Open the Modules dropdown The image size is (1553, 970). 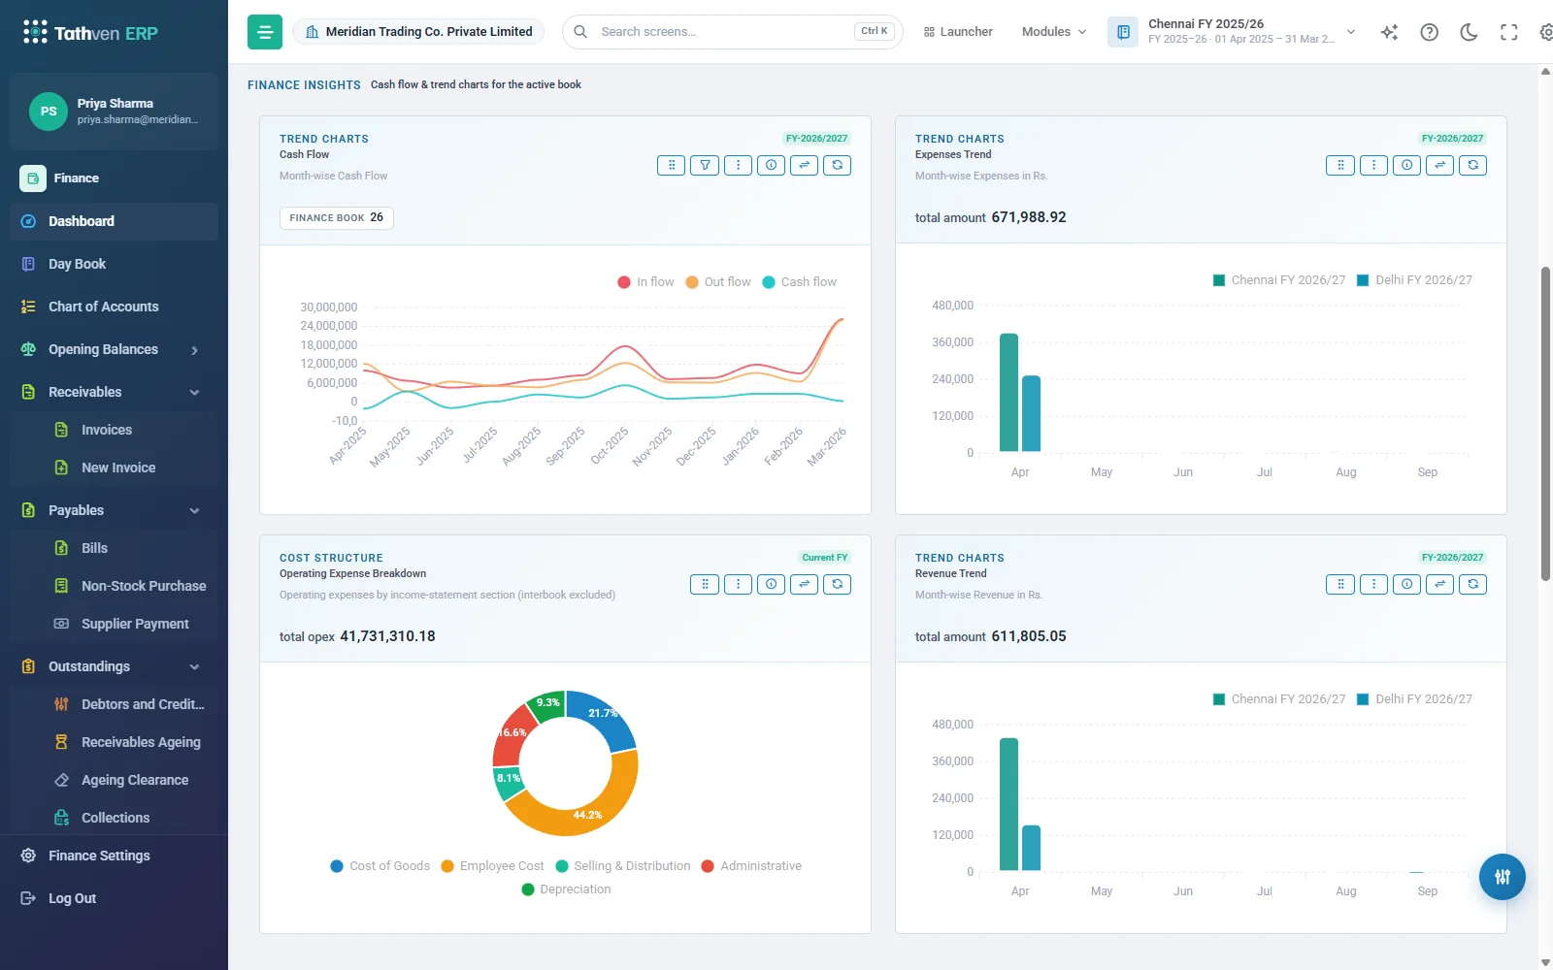pos(1054,32)
